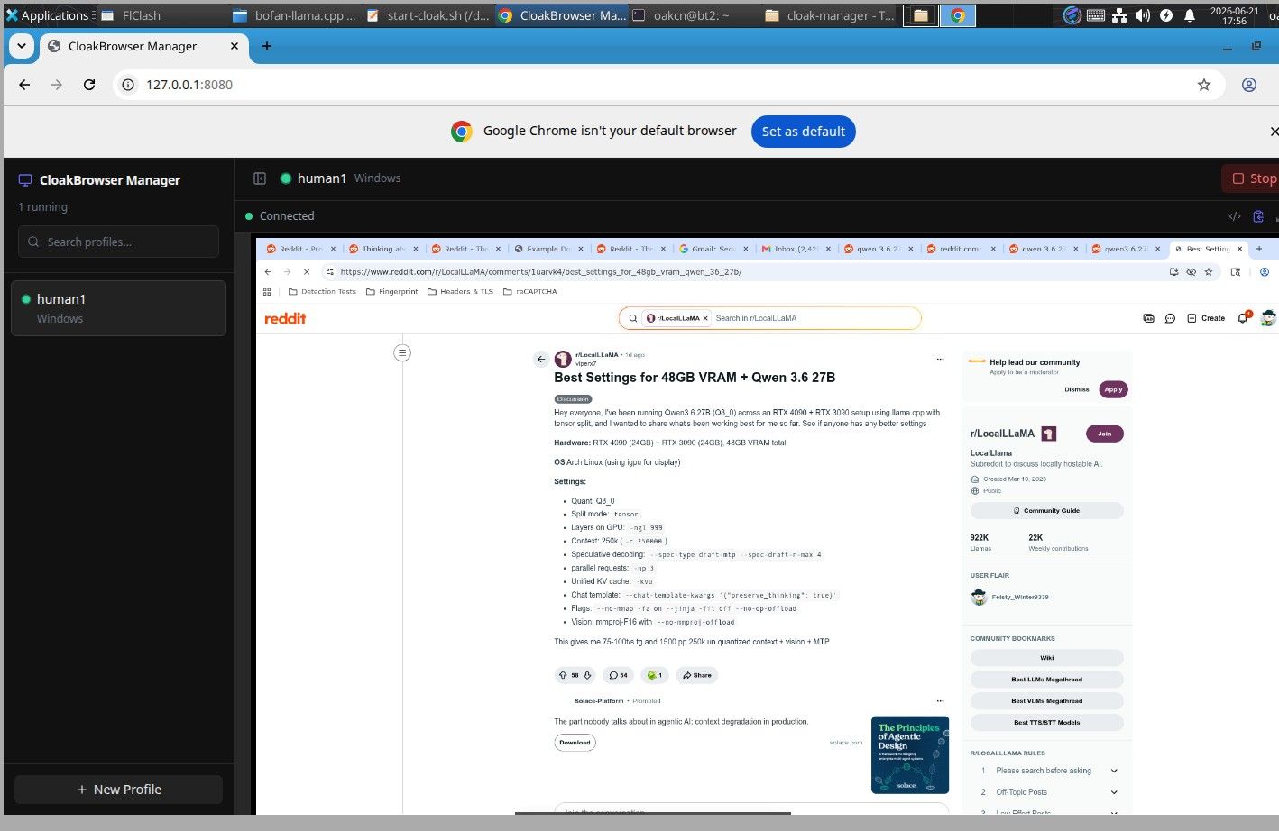This screenshot has width=1279, height=831.
Task: Click the code view icon in status bar
Action: pyautogui.click(x=1235, y=216)
